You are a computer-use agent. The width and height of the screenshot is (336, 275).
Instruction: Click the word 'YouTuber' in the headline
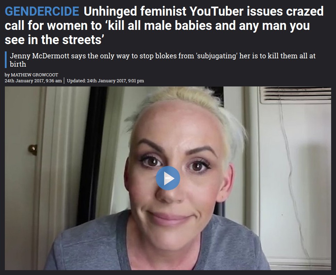(x=217, y=11)
